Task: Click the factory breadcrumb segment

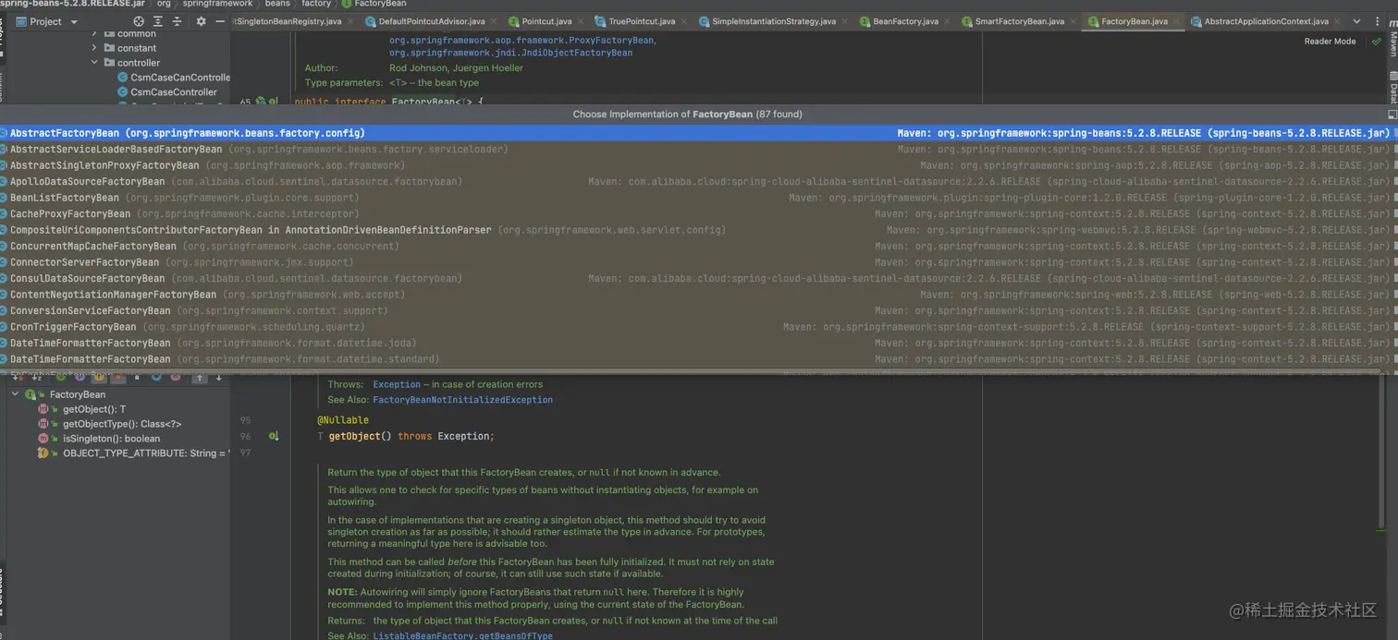Action: tap(316, 4)
